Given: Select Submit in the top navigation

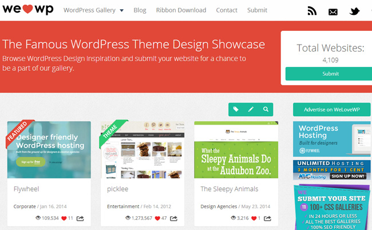Looking at the screenshot, I should pos(257,10).
